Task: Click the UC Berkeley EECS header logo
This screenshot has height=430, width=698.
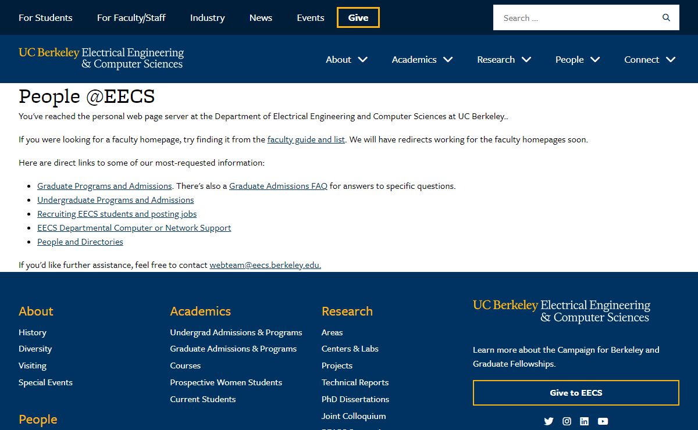Action: [101, 59]
